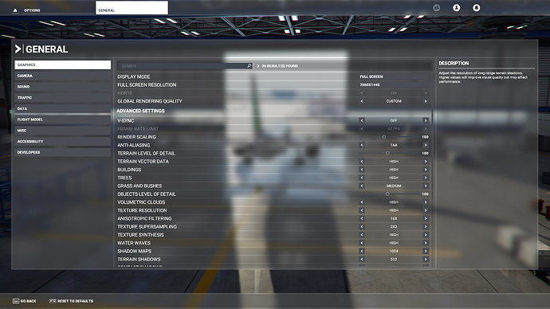Open the Developers category

pos(63,152)
